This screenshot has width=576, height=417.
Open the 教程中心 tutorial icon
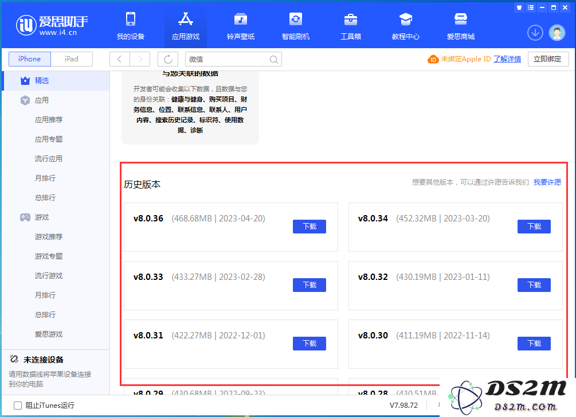(406, 19)
